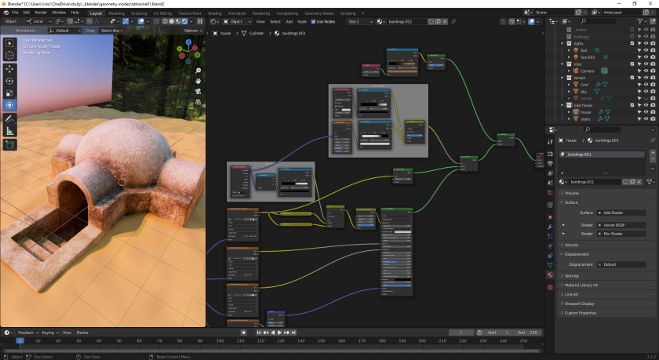Open the Tool properties tab

(550, 142)
